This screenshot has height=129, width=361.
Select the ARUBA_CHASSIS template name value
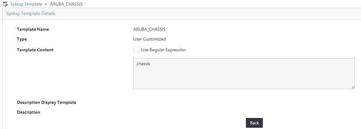149,29
